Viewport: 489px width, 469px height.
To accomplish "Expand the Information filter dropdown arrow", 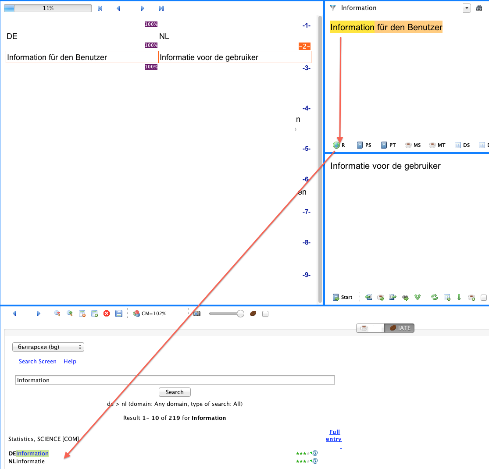I will (467, 8).
